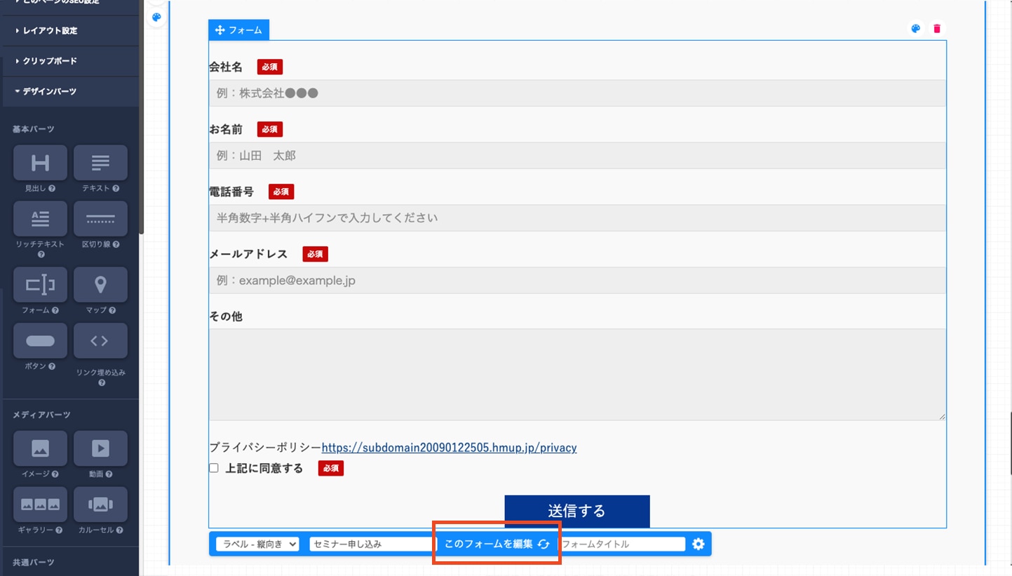The width and height of the screenshot is (1012, 576).
Task: Open help for ボタン part
Action: point(53,366)
